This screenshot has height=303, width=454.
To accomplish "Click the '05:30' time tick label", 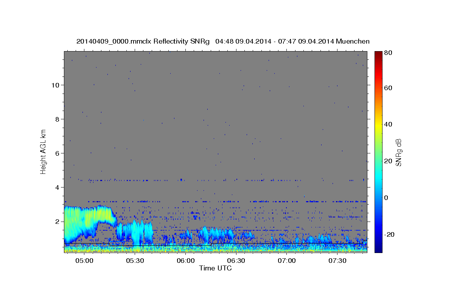I will (x=135, y=261).
